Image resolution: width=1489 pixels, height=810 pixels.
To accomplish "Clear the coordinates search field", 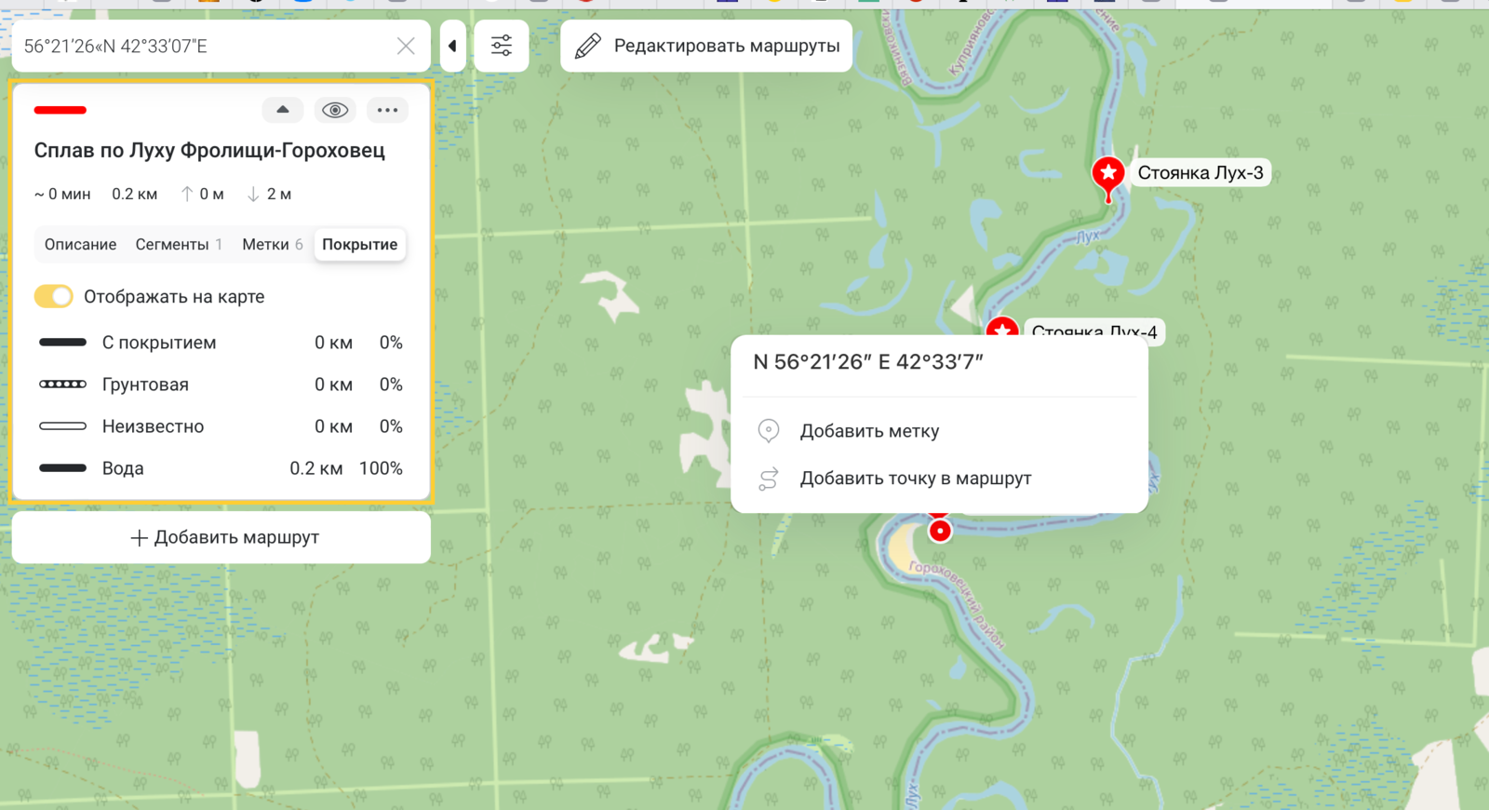I will (406, 46).
